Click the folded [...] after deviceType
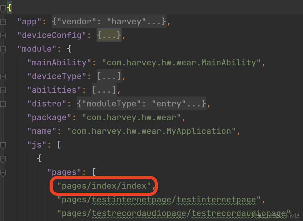 109,76
